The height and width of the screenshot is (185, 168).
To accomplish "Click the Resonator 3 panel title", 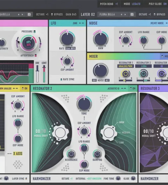I will click(x=150, y=88).
